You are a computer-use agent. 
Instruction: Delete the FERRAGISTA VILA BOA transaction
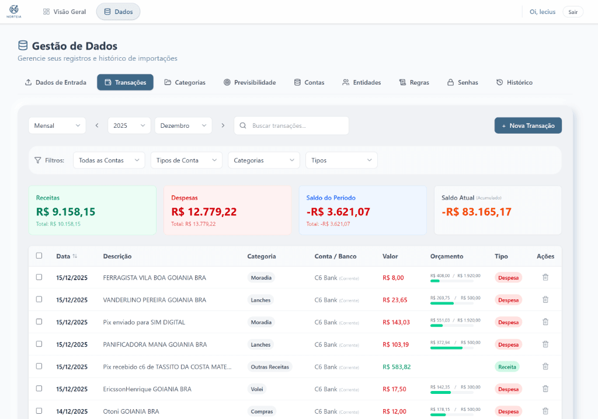(545, 278)
